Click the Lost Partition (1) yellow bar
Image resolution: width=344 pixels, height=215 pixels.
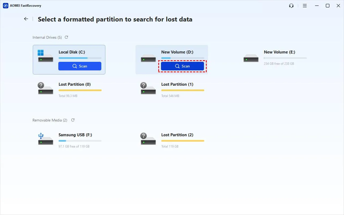[183, 90]
